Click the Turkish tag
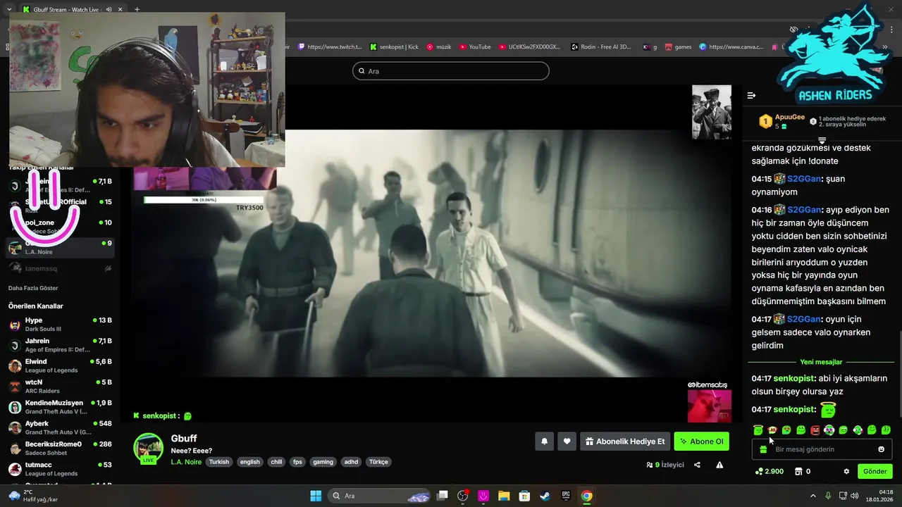The image size is (902, 507). click(218, 462)
